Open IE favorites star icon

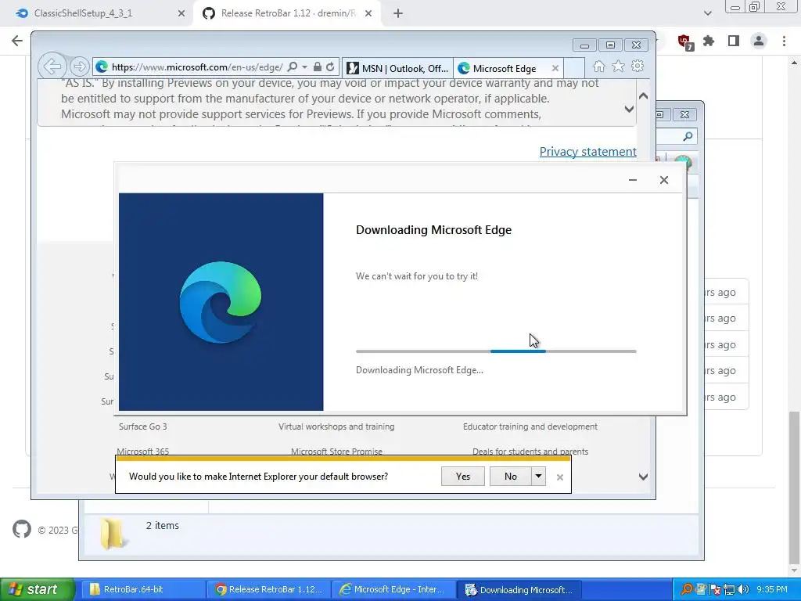tap(618, 67)
